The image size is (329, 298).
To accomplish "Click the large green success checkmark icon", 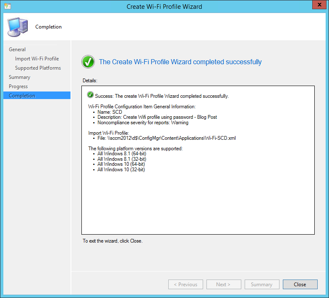I will pos(88,62).
